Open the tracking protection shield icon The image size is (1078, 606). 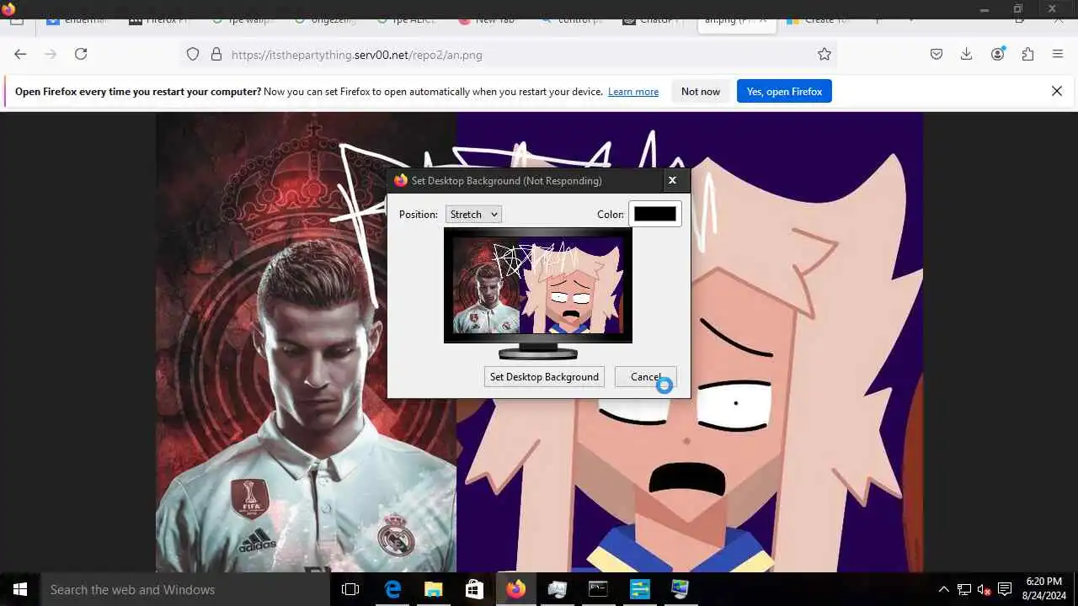(x=193, y=54)
